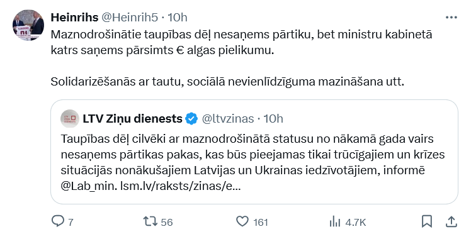Open the tweet's 10h timestamp
This screenshot has width=471, height=239.
pos(178,18)
